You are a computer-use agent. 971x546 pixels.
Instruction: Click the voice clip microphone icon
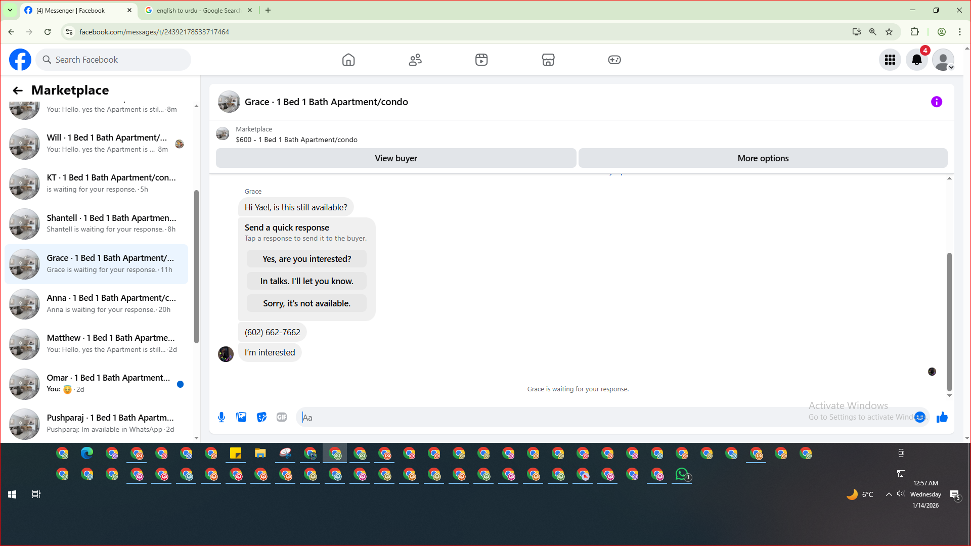[222, 417]
